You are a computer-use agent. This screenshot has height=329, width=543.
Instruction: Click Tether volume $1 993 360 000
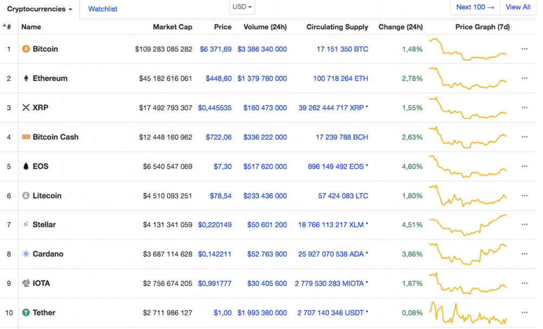point(262,313)
